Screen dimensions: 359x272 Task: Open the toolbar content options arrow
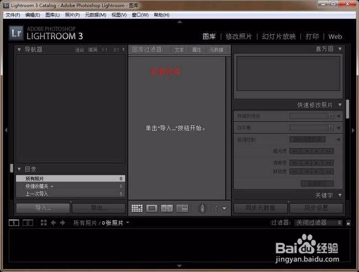click(224, 209)
